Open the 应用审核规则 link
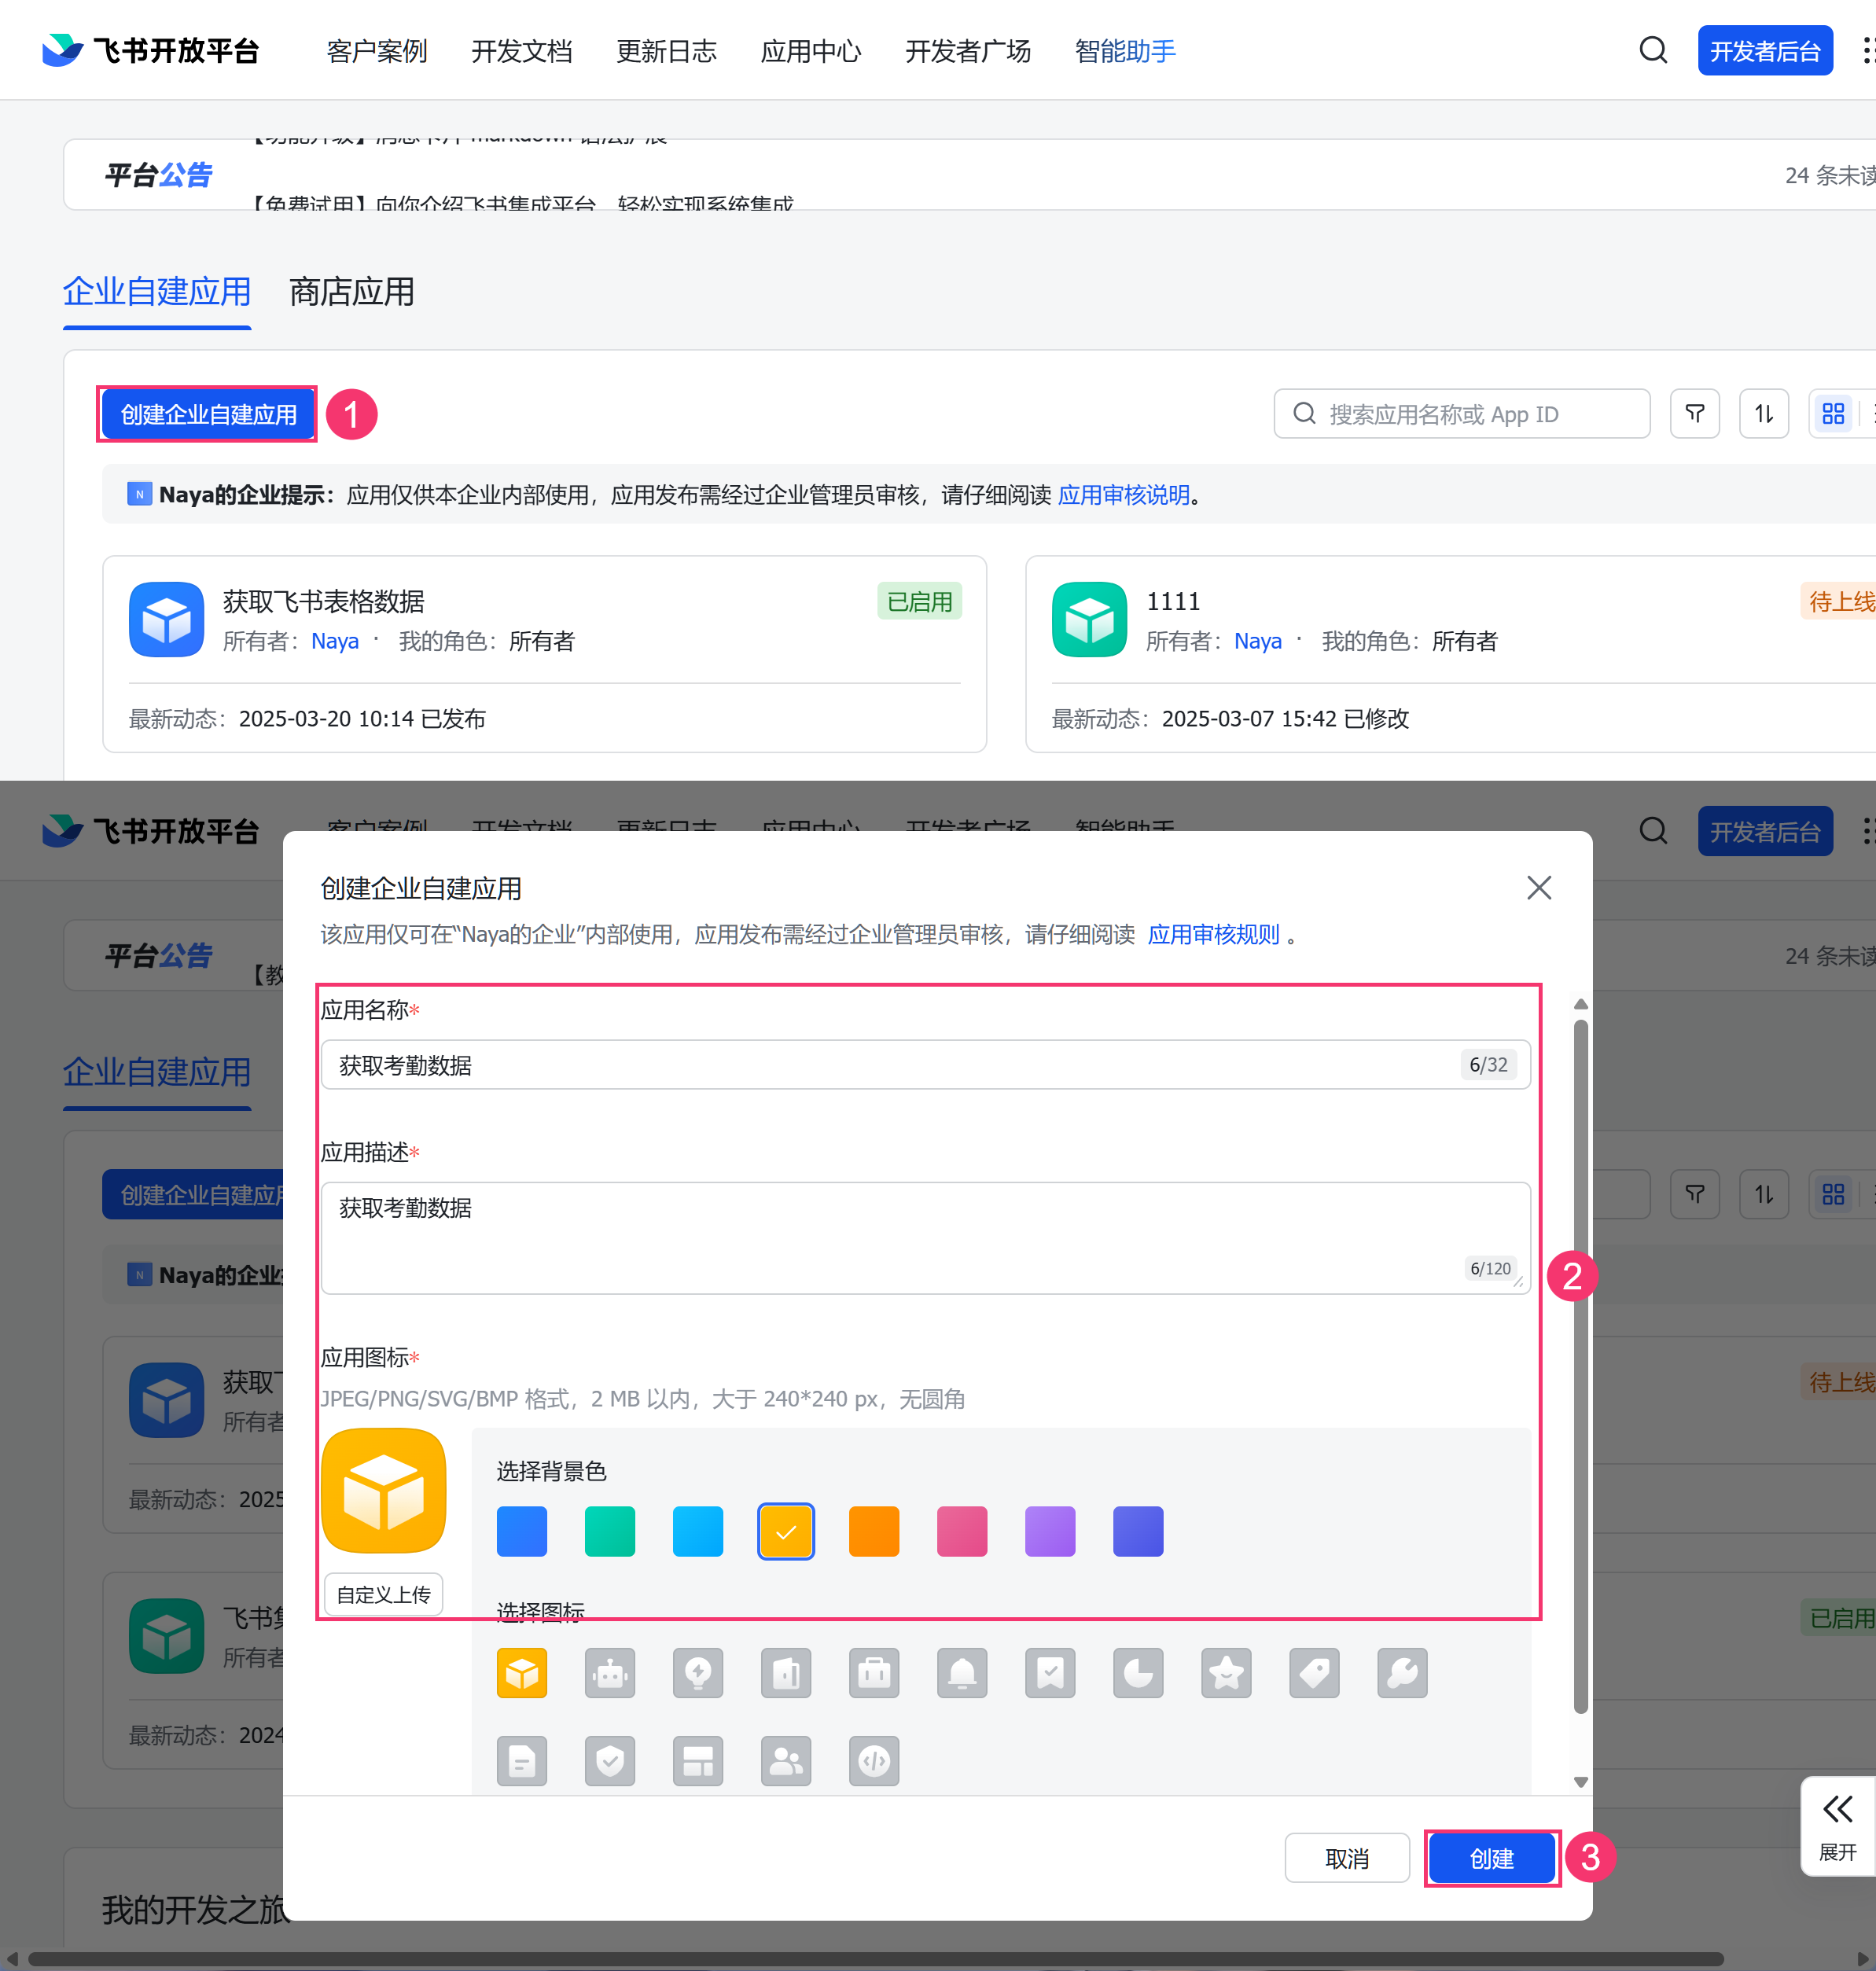 (x=1213, y=934)
